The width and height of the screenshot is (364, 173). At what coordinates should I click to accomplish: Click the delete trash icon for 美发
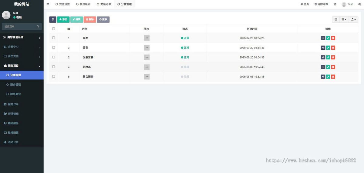[x=333, y=38]
